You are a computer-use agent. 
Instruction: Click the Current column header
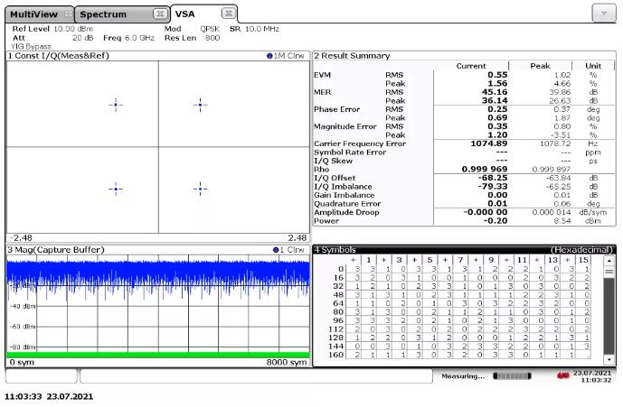[x=471, y=66]
